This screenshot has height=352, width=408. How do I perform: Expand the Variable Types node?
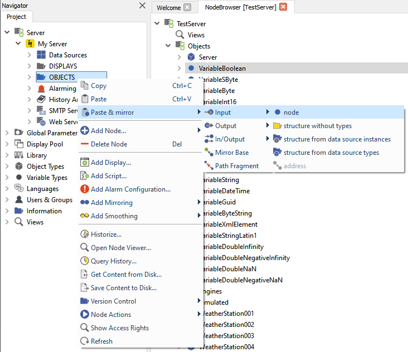(7, 177)
